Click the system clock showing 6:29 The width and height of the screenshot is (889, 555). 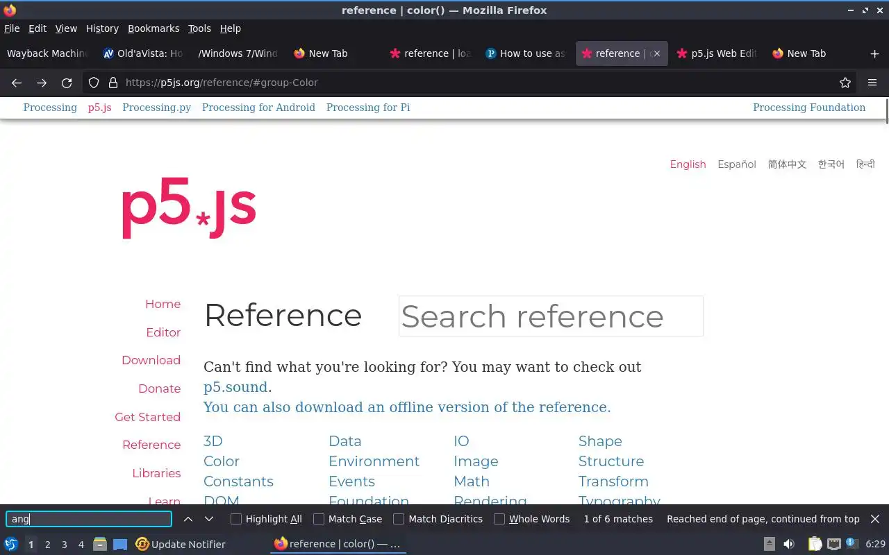click(875, 545)
